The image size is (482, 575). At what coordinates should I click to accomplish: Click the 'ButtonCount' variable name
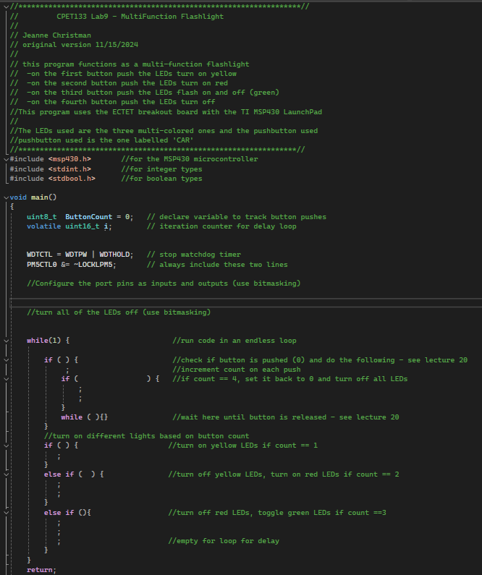(89, 217)
